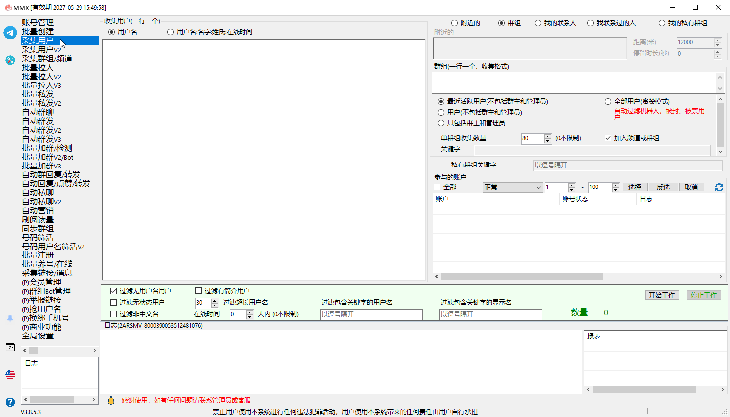Image resolution: width=730 pixels, height=417 pixels.
Task: Click the 私有群组关键字 input field
Action: pos(628,165)
